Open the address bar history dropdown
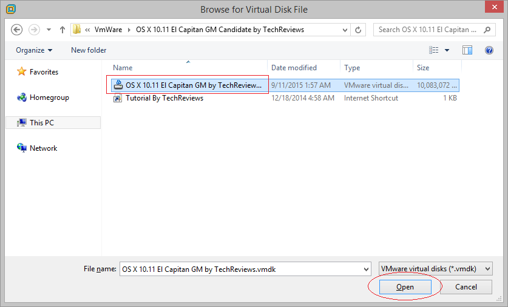This screenshot has width=508, height=307. coord(345,30)
